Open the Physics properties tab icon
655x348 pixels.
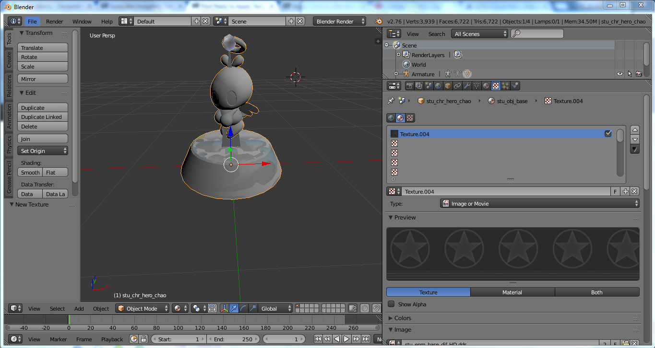coord(515,86)
